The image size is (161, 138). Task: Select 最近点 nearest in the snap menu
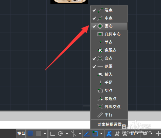pyautogui.click(x=109, y=99)
